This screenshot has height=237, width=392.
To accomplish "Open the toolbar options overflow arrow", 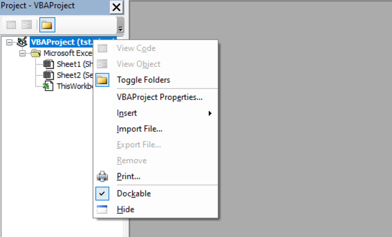I will point(121,29).
